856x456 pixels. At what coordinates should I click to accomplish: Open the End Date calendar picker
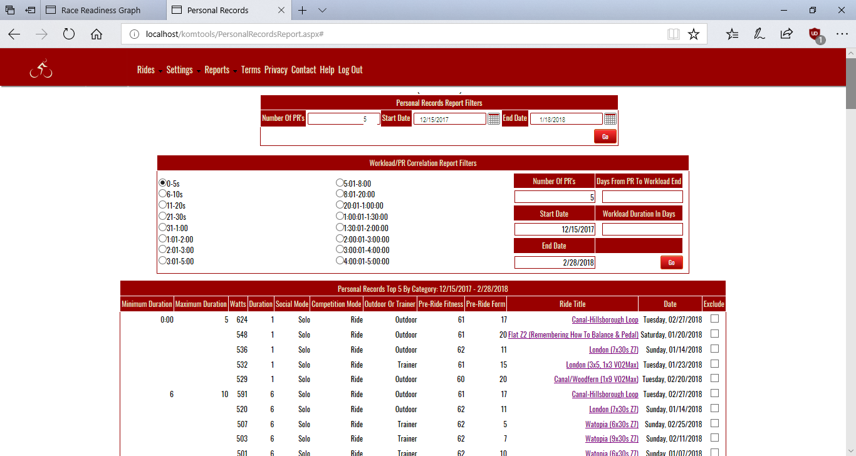click(610, 119)
